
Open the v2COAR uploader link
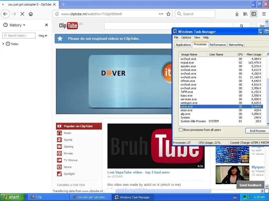pyautogui.click(x=117, y=177)
